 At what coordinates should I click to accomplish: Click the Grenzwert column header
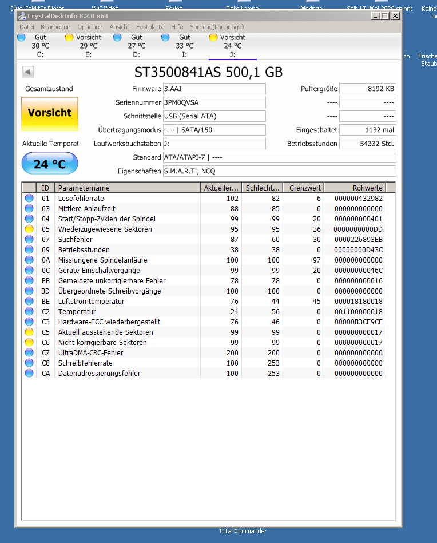click(x=304, y=188)
